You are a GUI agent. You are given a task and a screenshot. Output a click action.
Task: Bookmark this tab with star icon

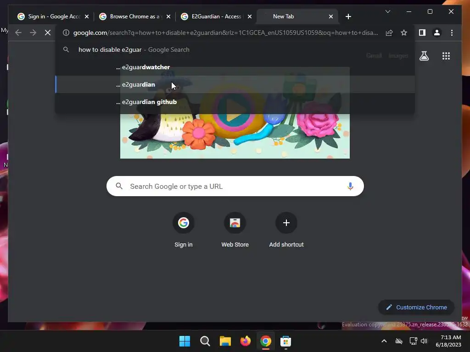(x=404, y=33)
